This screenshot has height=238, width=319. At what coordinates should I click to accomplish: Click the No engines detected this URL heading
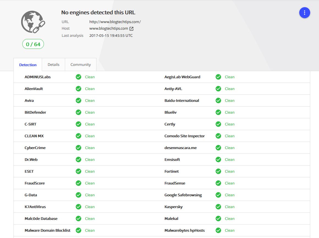coord(98,12)
